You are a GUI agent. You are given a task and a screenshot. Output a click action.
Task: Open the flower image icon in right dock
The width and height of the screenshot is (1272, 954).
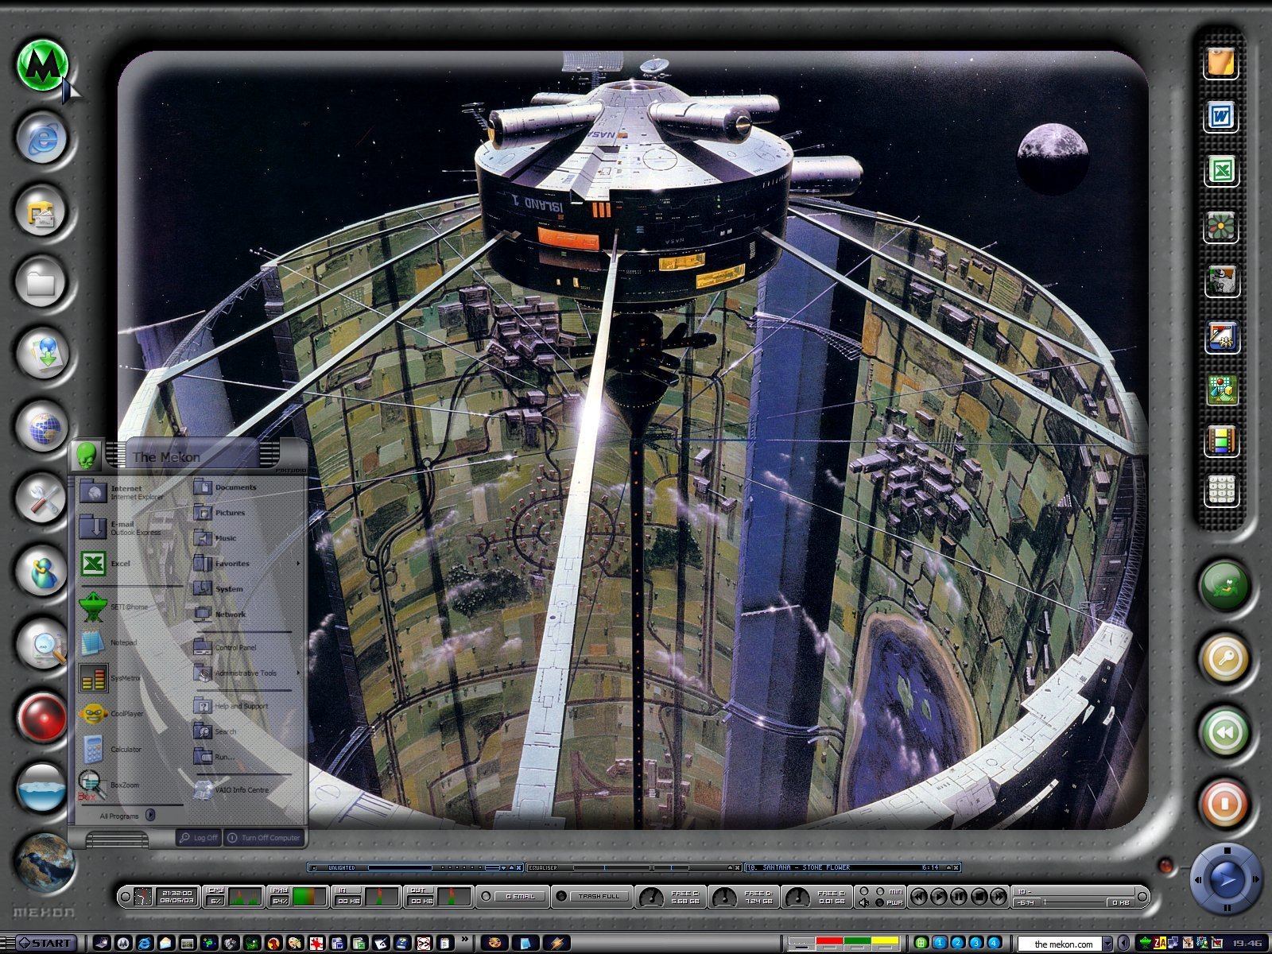pos(1221,226)
